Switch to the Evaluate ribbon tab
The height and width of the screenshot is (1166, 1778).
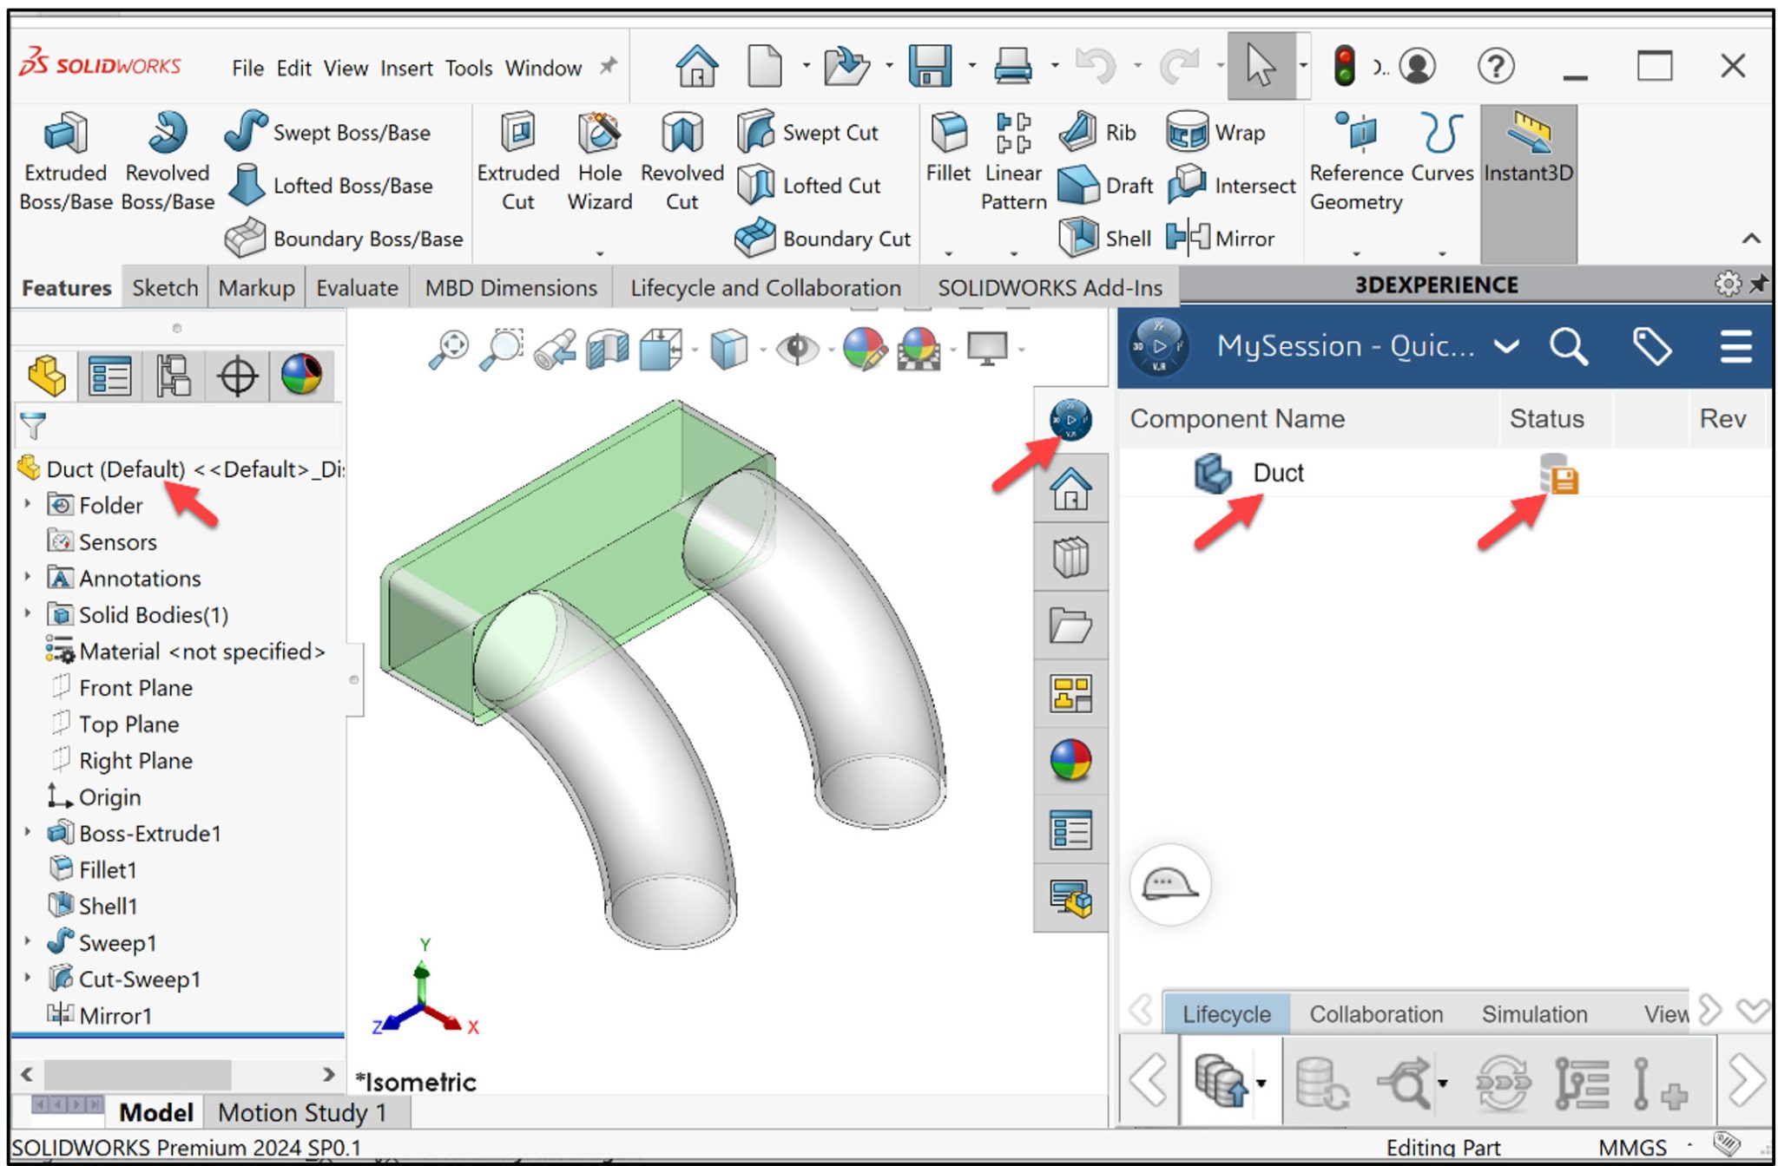click(x=356, y=287)
